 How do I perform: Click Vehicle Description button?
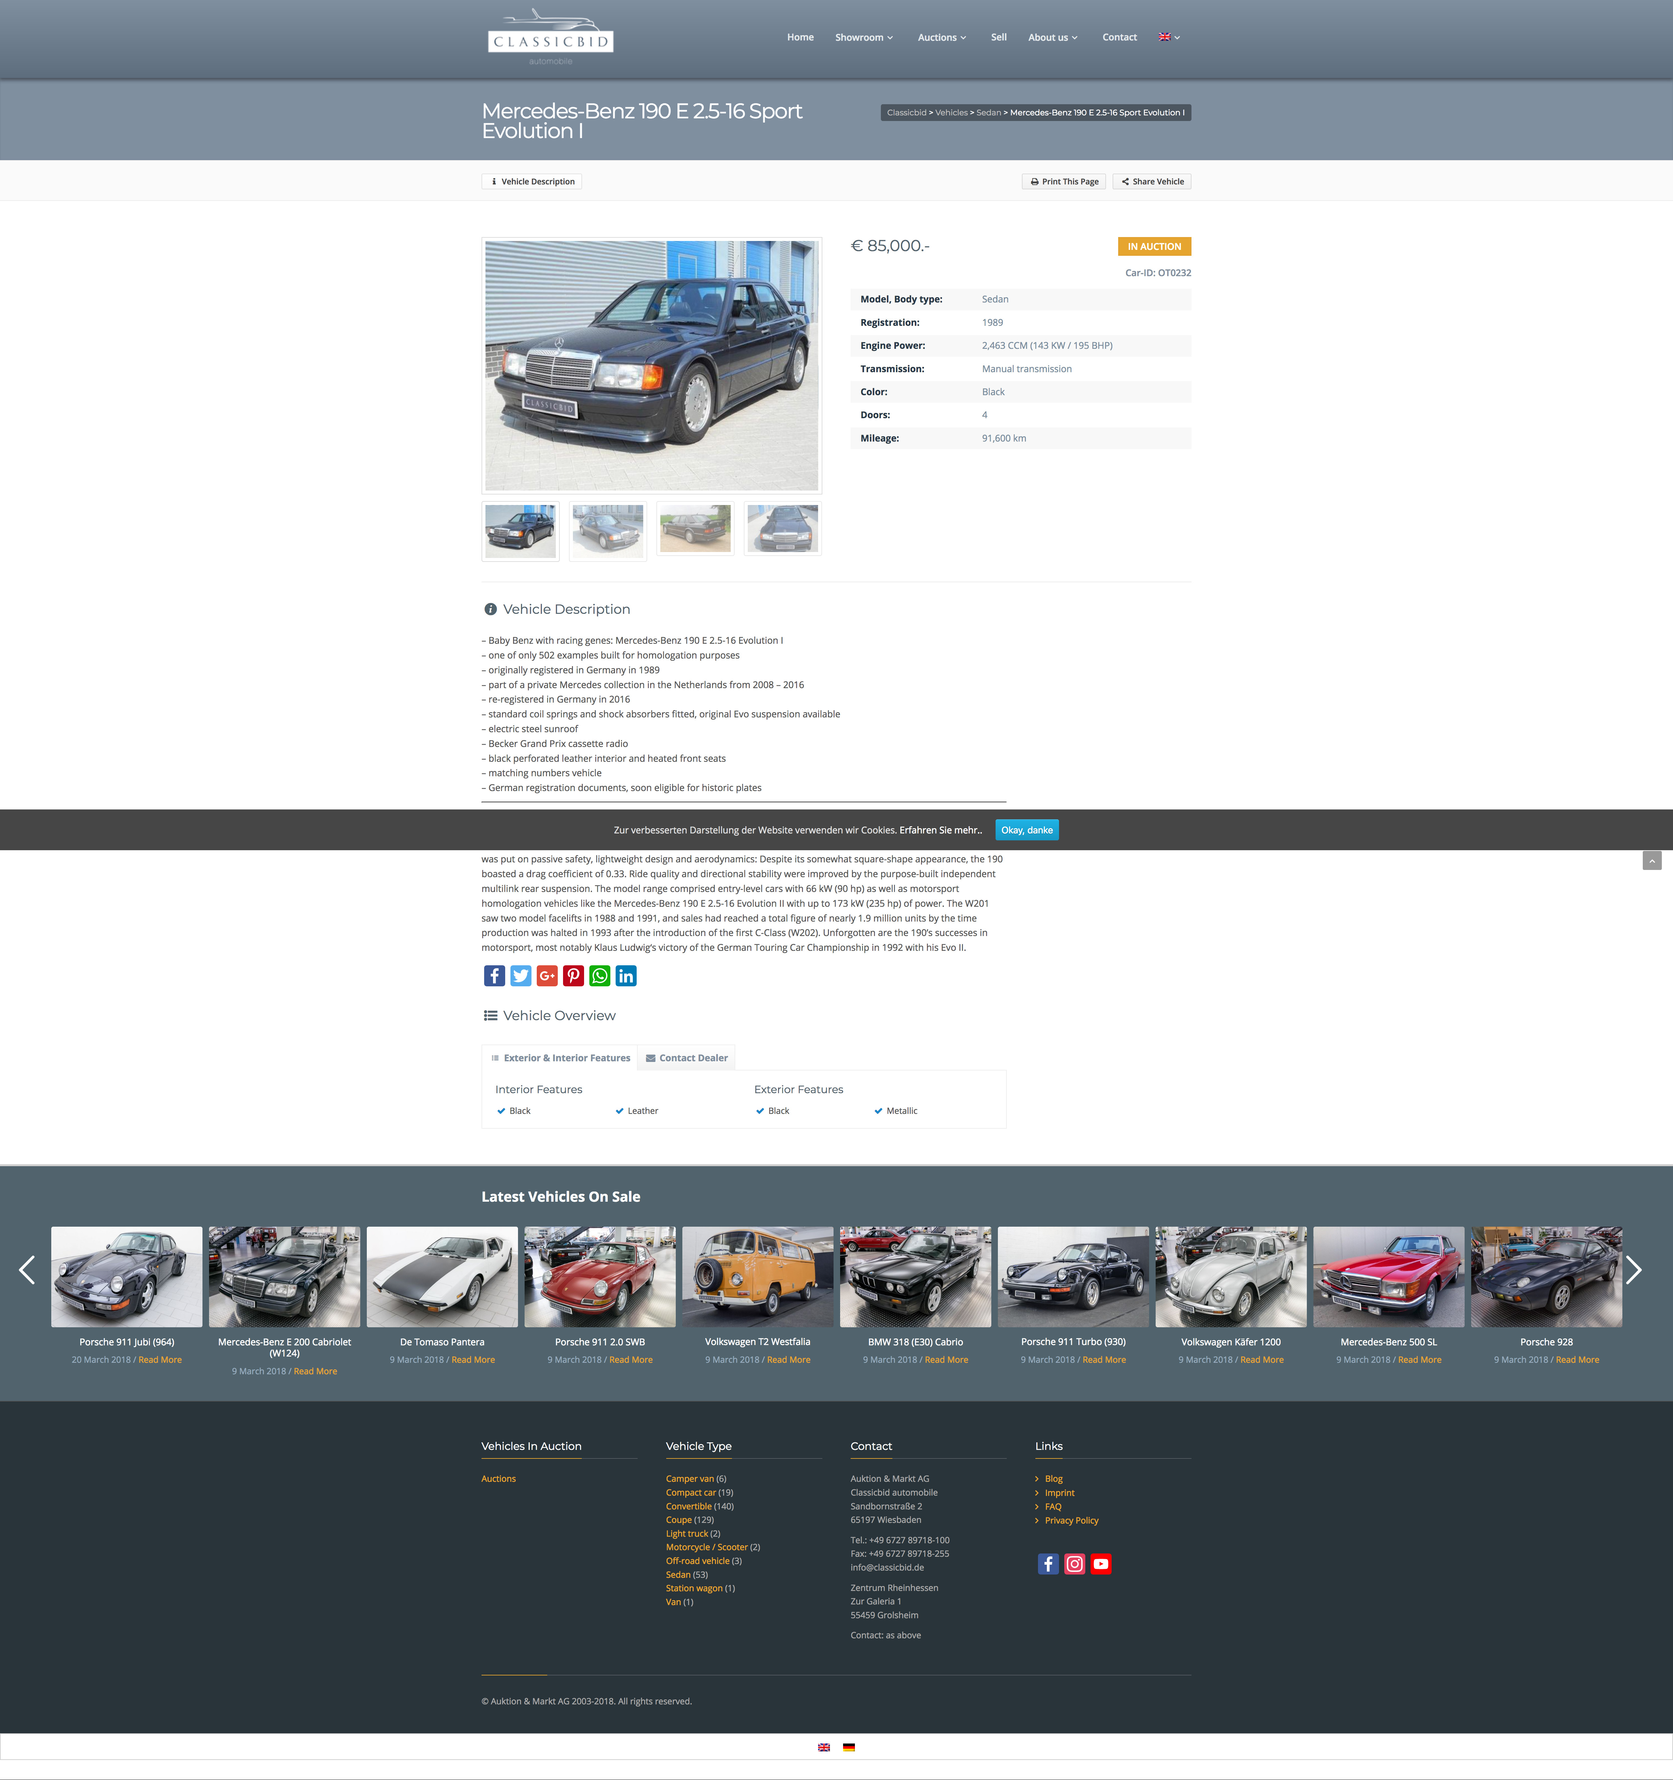(x=532, y=182)
